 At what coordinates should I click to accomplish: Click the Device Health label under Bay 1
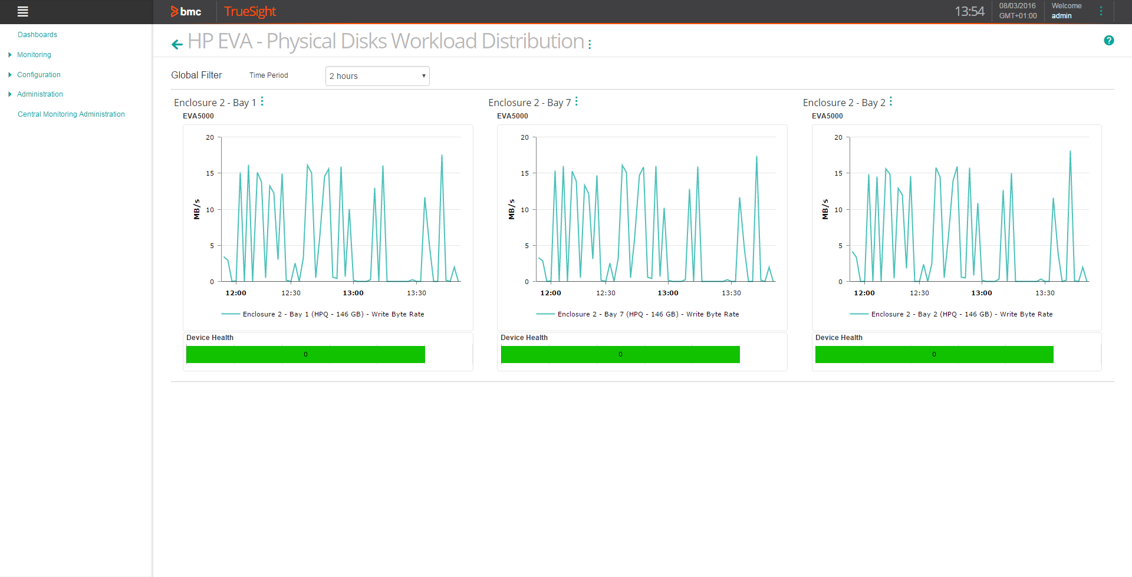tap(210, 338)
